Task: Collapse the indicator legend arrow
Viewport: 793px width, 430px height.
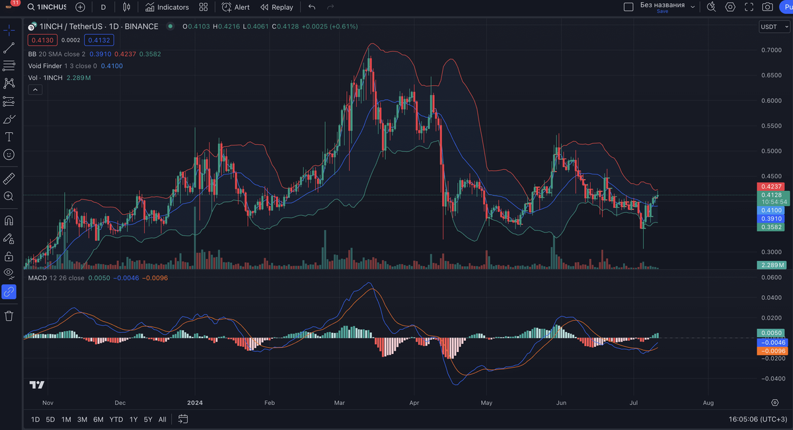Action: [x=35, y=90]
